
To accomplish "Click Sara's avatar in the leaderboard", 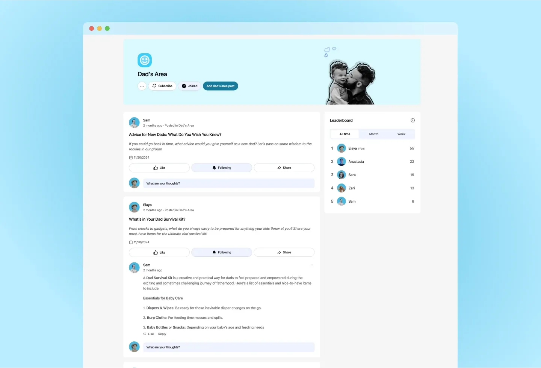I will (x=342, y=175).
